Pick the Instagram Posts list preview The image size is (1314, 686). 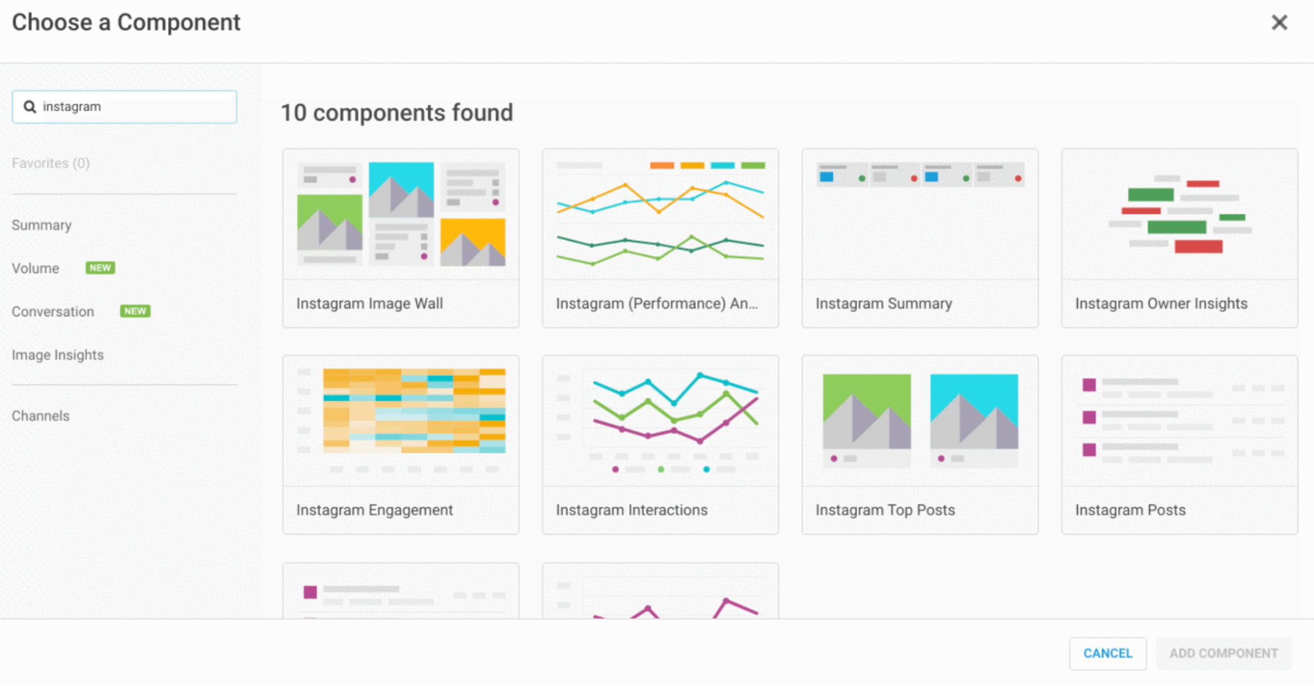click(1179, 421)
